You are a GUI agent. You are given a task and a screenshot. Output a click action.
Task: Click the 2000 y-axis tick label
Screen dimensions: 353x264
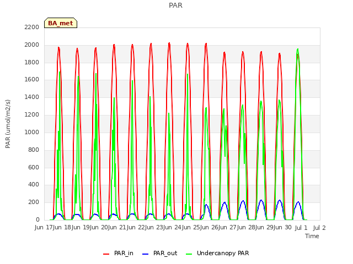pyautogui.click(x=32, y=45)
